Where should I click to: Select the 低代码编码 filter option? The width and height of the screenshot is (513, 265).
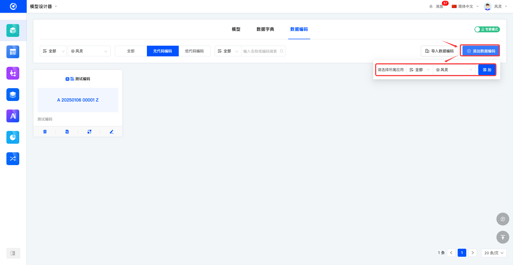pos(194,51)
